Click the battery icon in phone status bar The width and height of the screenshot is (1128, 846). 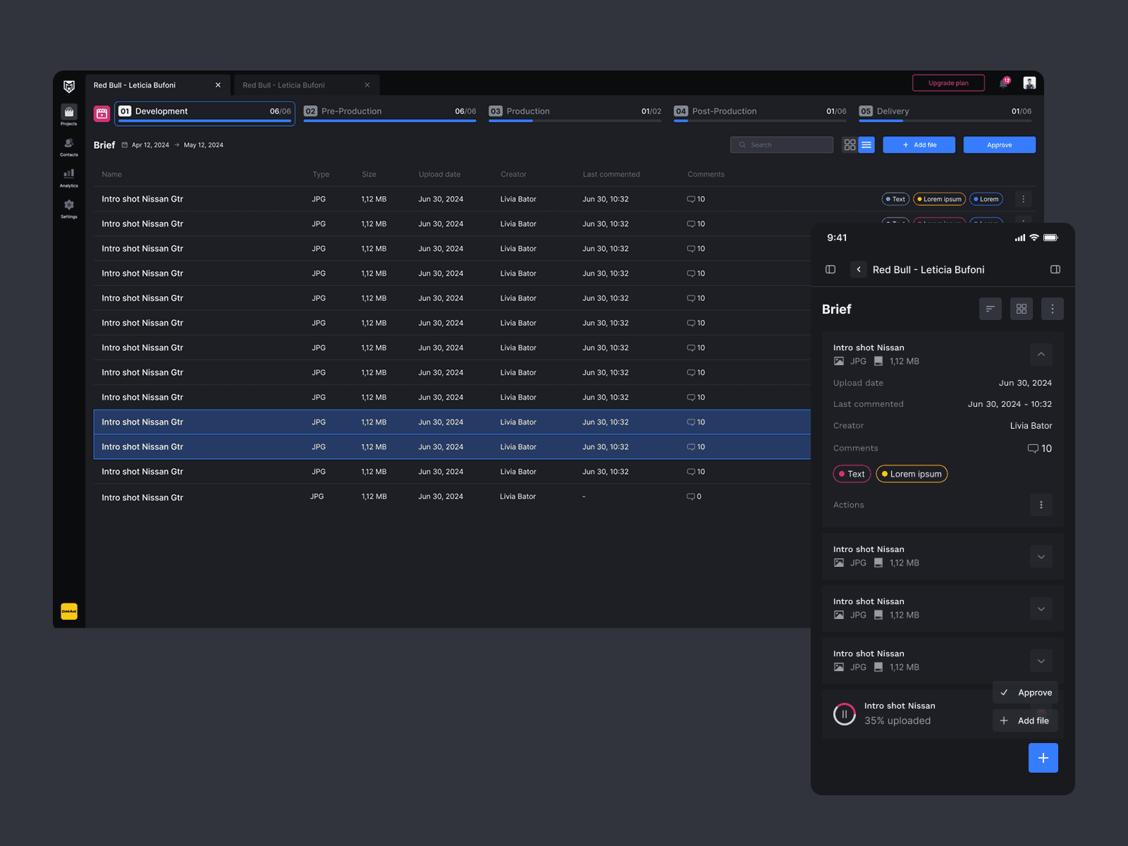(1050, 238)
